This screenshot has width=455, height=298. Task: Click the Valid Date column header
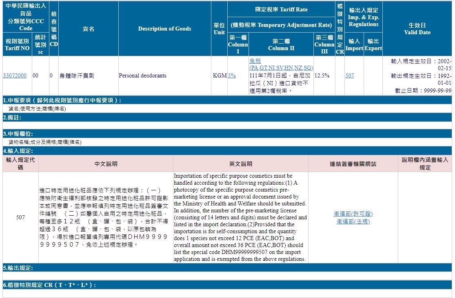pyautogui.click(x=417, y=29)
